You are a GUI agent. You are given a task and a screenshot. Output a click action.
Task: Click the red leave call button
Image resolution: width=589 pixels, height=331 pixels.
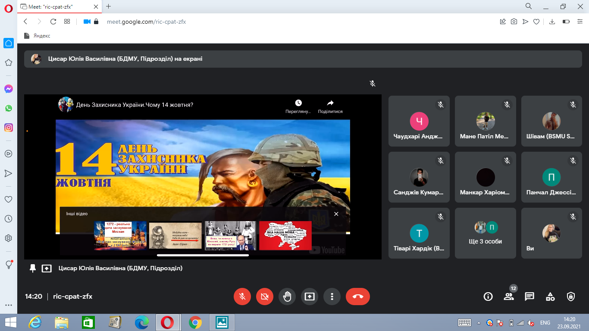(x=357, y=297)
